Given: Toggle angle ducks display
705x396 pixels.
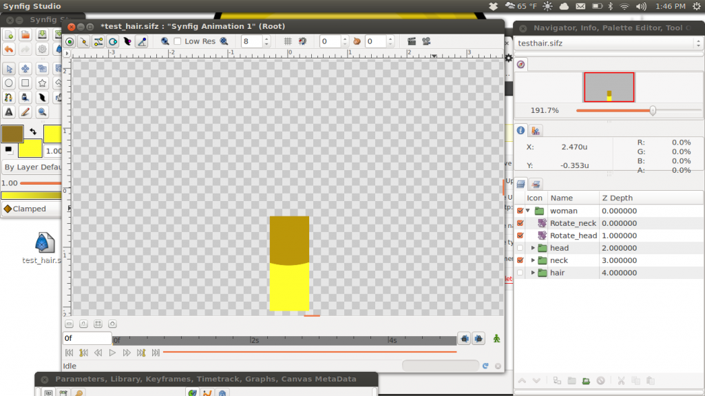Looking at the screenshot, I should (142, 42).
